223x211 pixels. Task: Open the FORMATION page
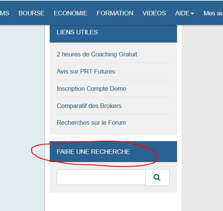[x=115, y=13]
